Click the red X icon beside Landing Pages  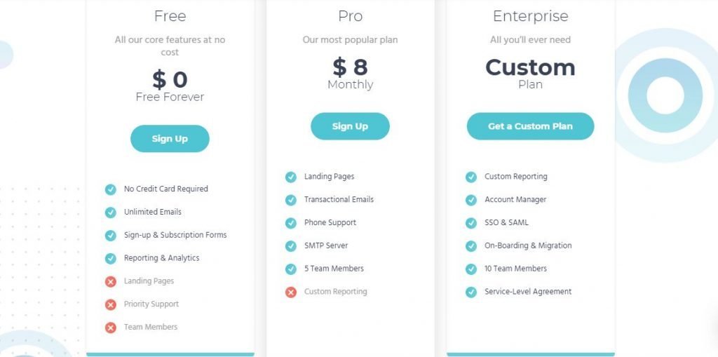(111, 281)
